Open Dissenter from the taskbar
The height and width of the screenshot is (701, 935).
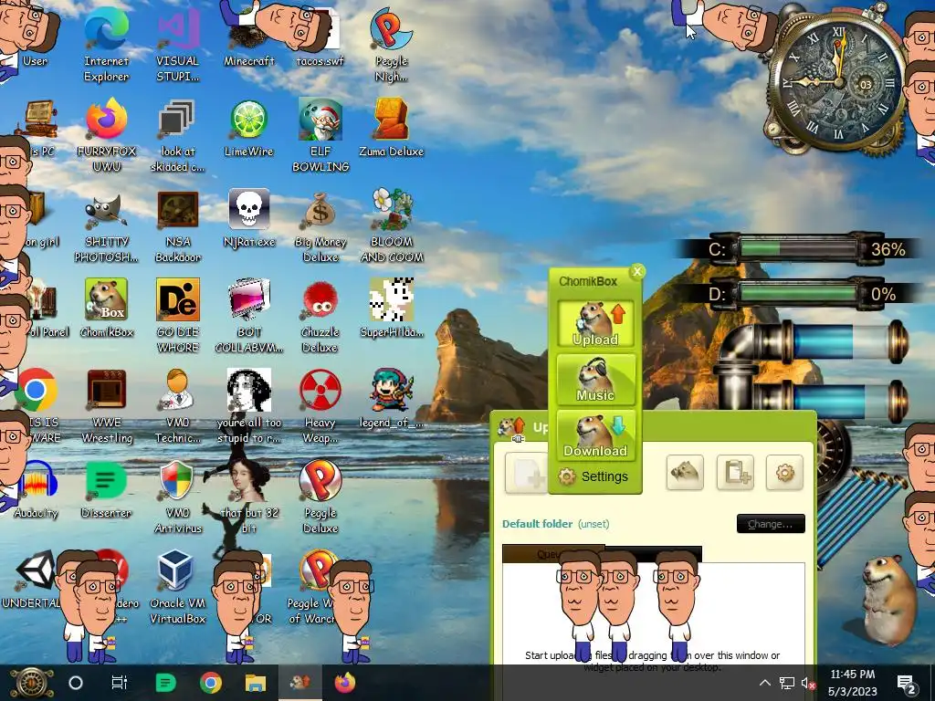coord(165,683)
